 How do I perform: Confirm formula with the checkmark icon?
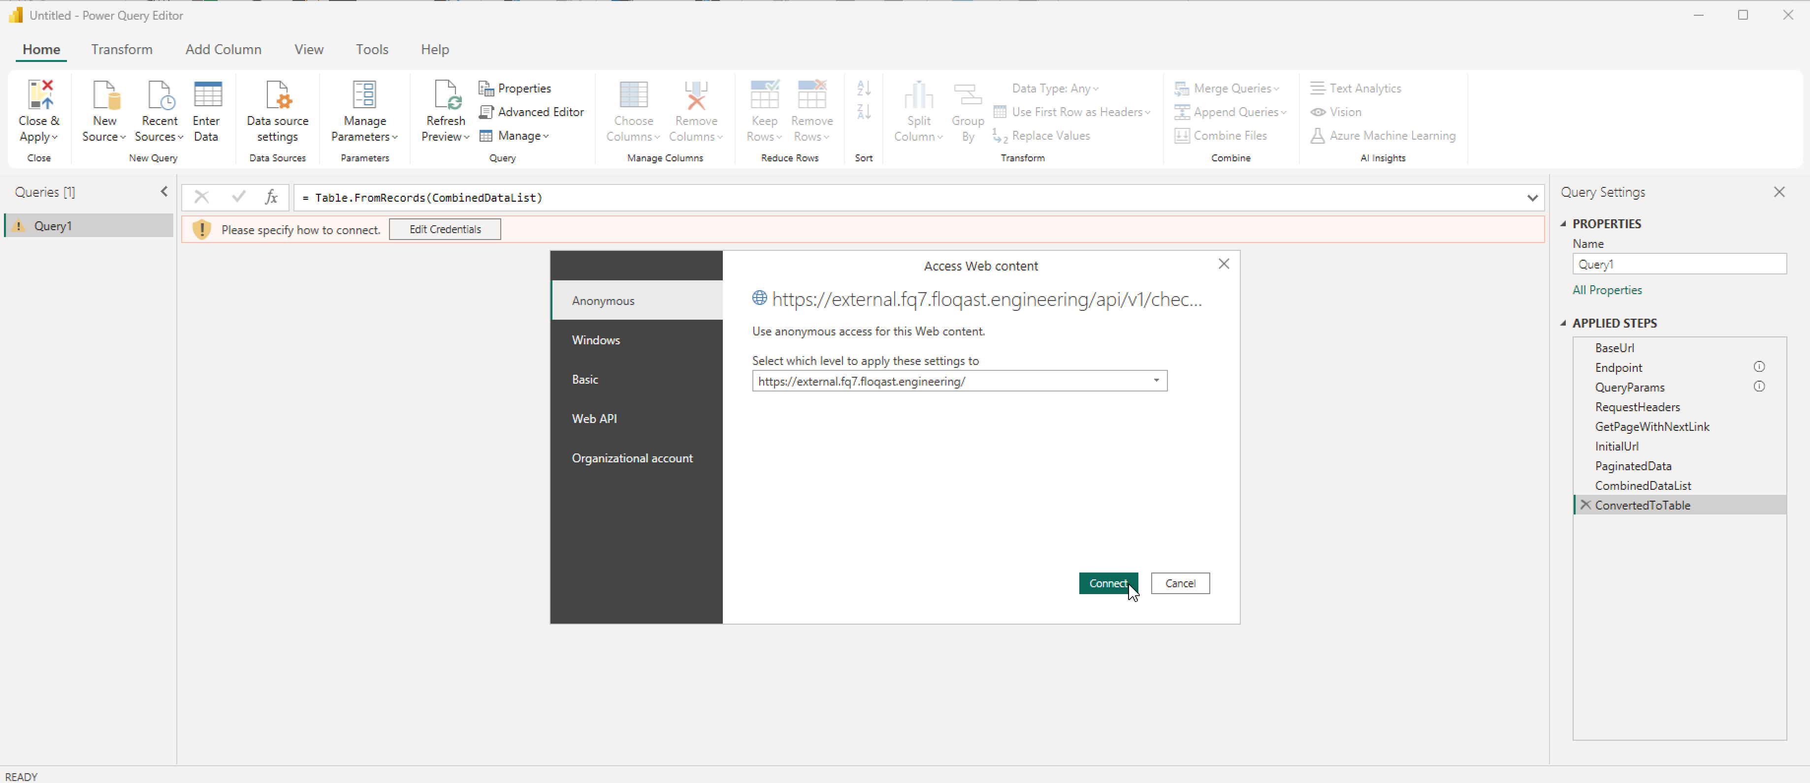[238, 197]
